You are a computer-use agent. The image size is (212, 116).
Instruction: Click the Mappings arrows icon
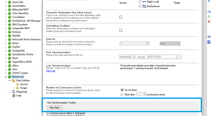click(14, 92)
